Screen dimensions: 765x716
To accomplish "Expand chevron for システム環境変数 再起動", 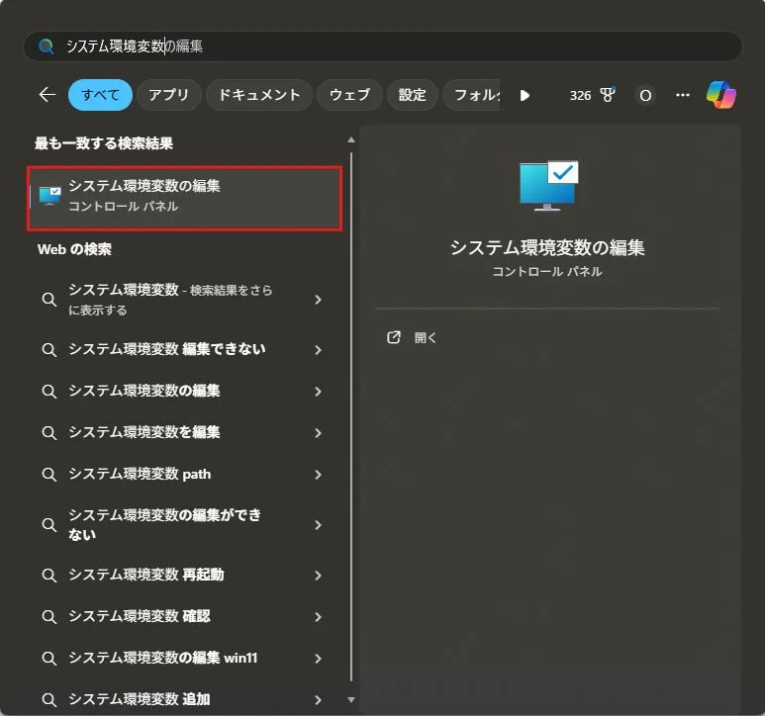I will (318, 576).
